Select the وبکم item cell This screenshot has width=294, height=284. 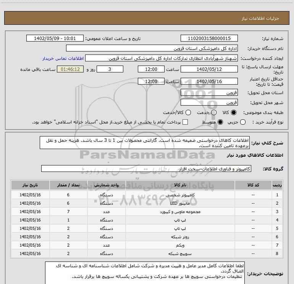tap(180, 245)
